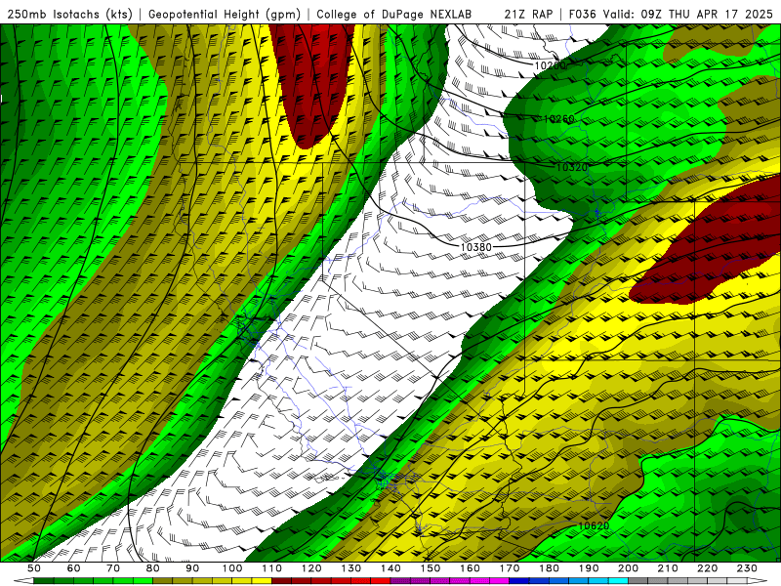Click the 120 value on the color scale
The image size is (781, 586).
click(x=311, y=568)
